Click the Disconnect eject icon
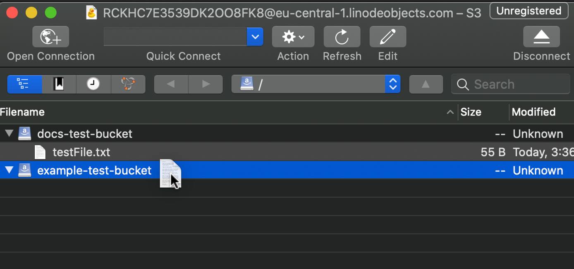 (541, 36)
